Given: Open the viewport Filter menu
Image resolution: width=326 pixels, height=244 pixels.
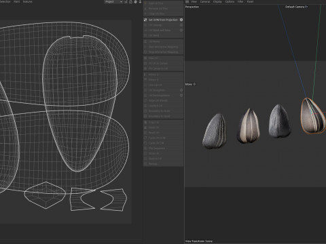Looking at the screenshot, I should point(240,1).
